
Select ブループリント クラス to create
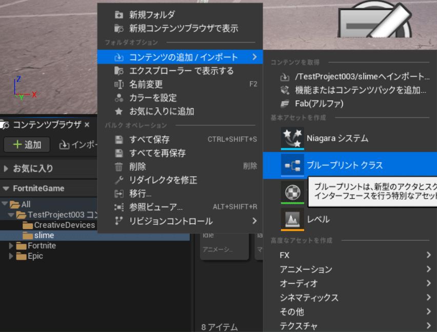(x=350, y=166)
